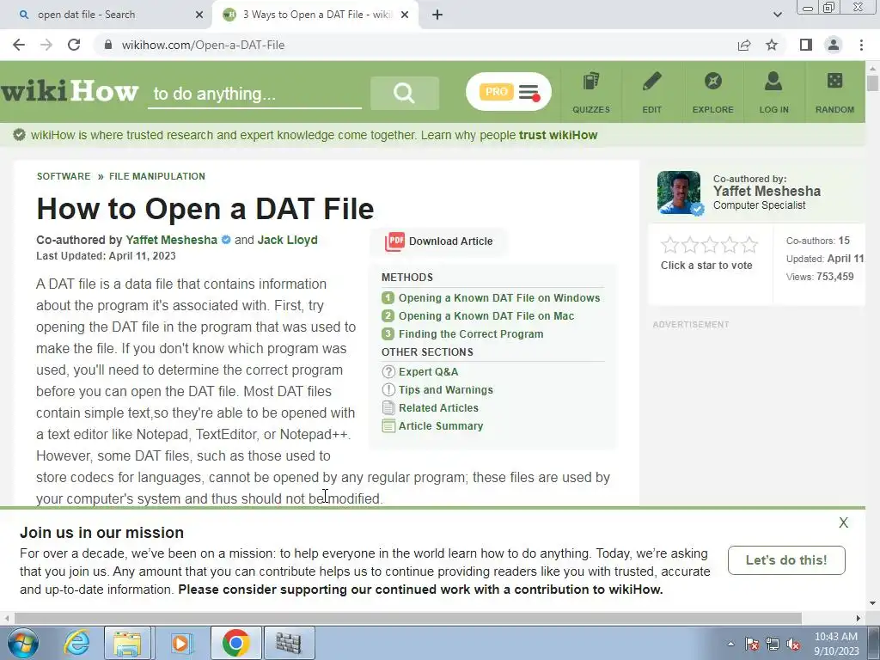
Task: Open the Yaffet Meshesha author link in byline
Action: point(171,240)
